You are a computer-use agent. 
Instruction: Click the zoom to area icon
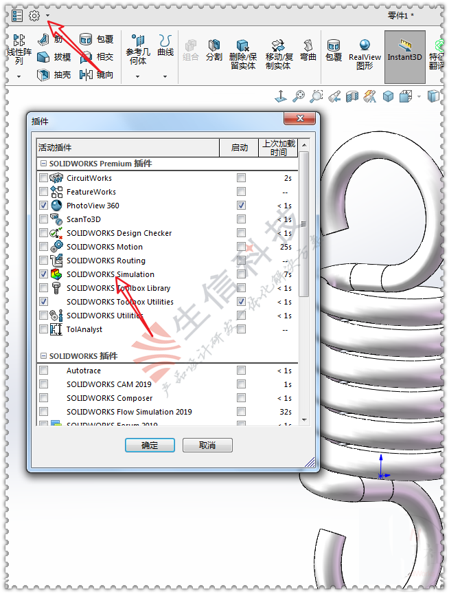click(x=316, y=96)
